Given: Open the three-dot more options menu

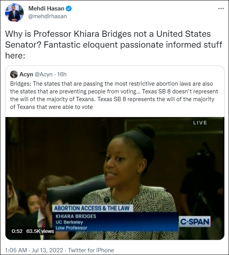Looking at the screenshot, I should point(221,9).
